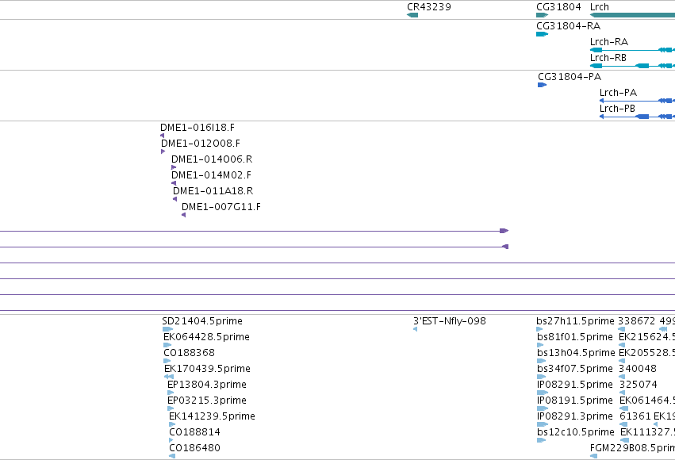The image size is (675, 460).
Task: Click the SD21404.5prime label
Action: click(x=202, y=321)
